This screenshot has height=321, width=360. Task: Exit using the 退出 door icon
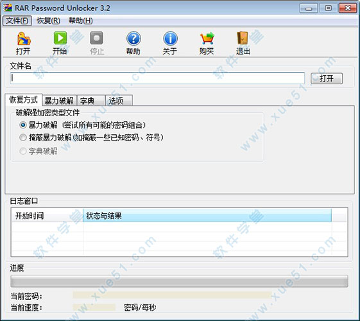243,38
